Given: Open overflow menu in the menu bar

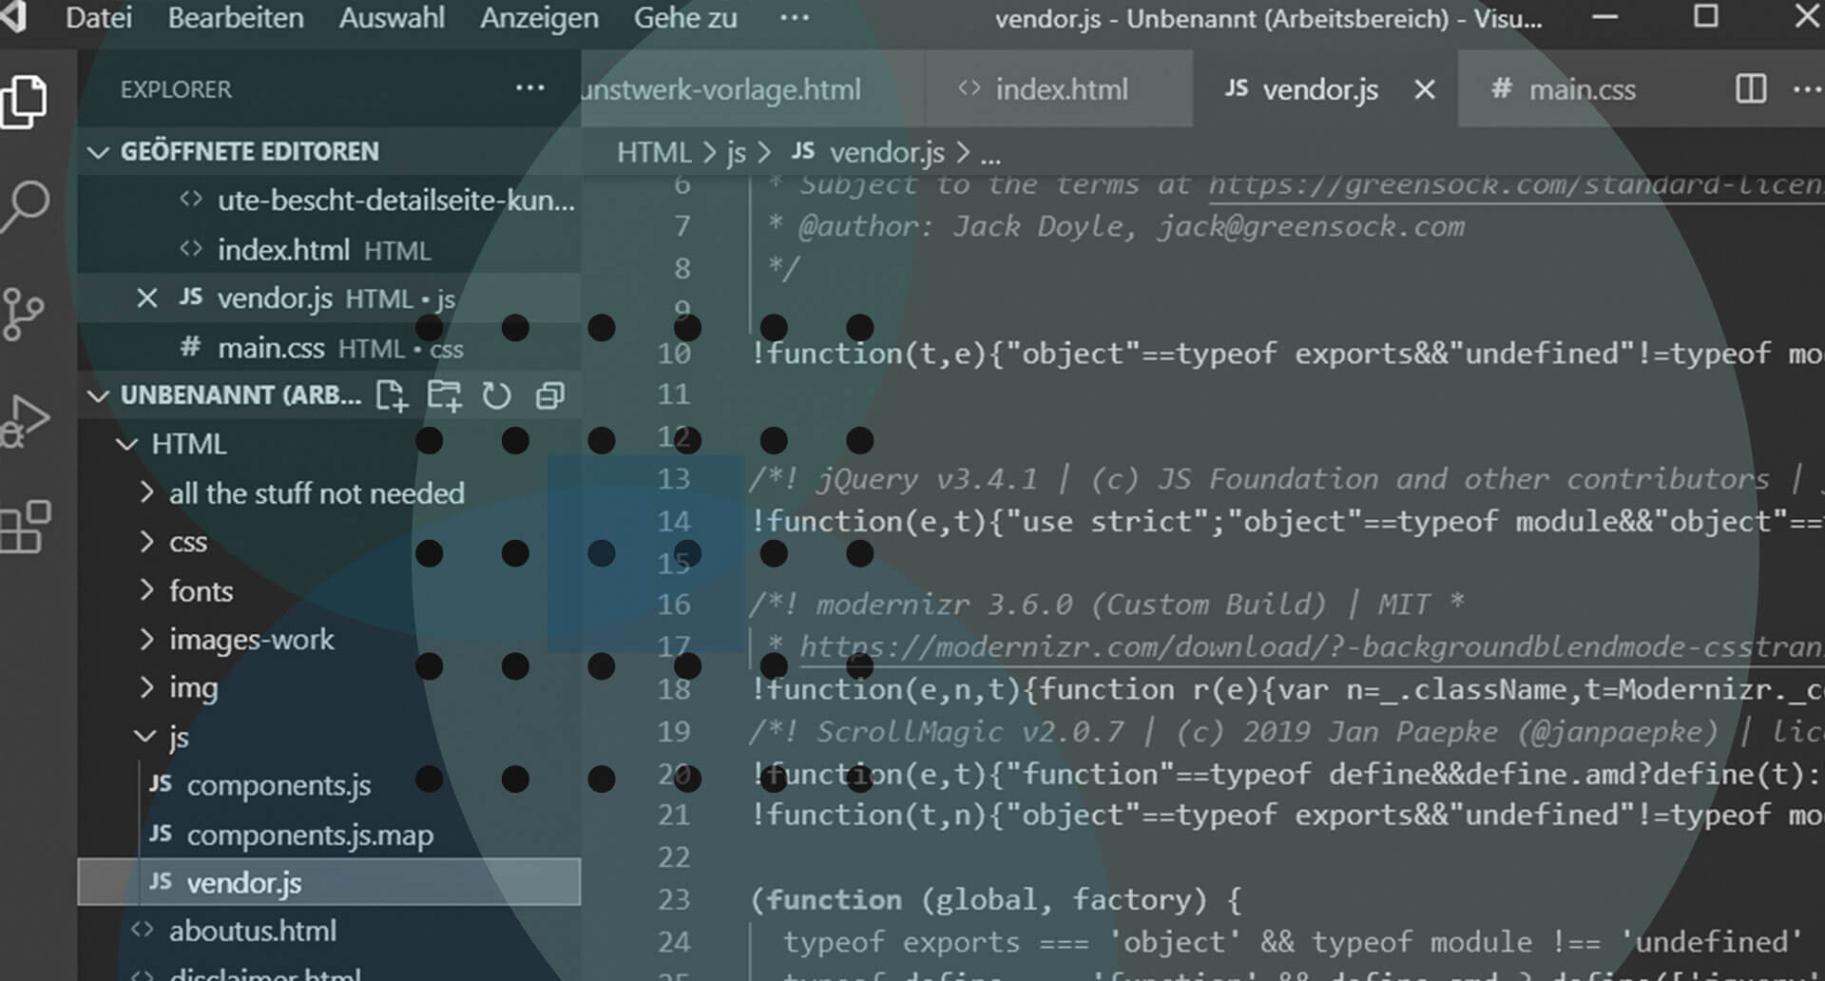Looking at the screenshot, I should click(x=795, y=17).
